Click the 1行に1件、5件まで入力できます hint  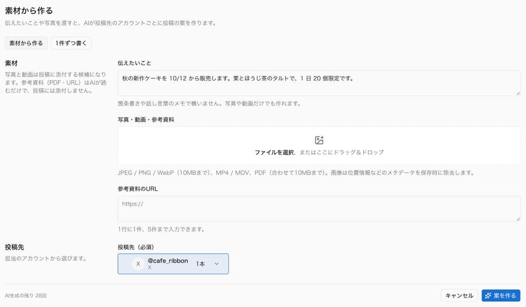coord(161,229)
